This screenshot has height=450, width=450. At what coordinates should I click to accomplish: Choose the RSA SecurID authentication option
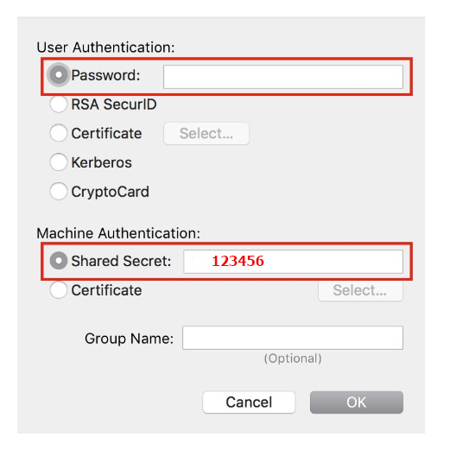[59, 105]
